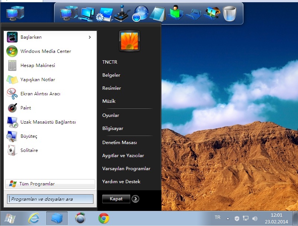
Task: Open the recycle bin in the dock
Action: 230,13
